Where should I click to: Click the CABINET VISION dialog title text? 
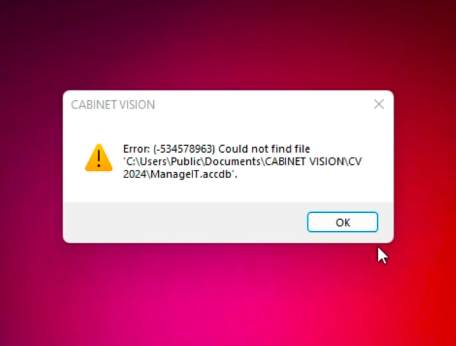[x=113, y=105]
